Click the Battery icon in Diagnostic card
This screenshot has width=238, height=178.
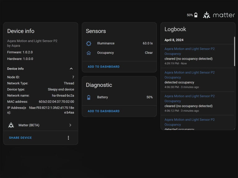[x=89, y=97]
